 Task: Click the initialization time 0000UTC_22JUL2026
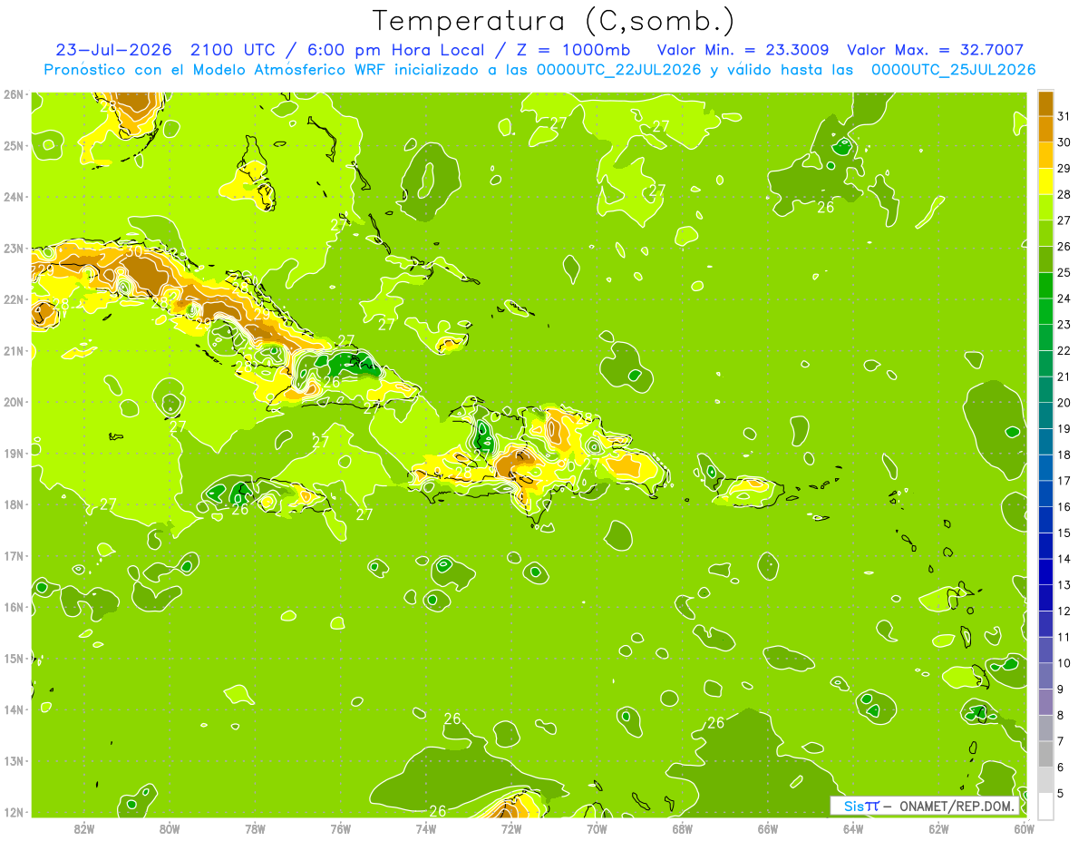click(x=619, y=70)
